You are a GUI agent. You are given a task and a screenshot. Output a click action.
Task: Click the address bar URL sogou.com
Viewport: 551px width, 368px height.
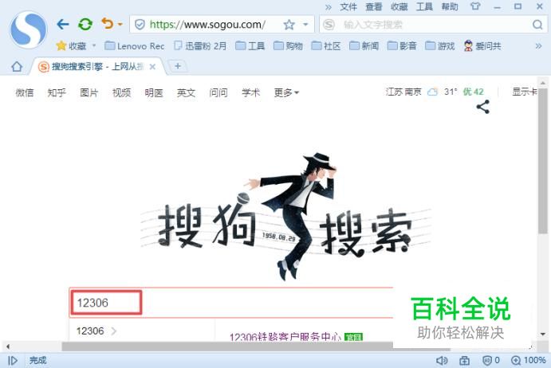tap(207, 25)
